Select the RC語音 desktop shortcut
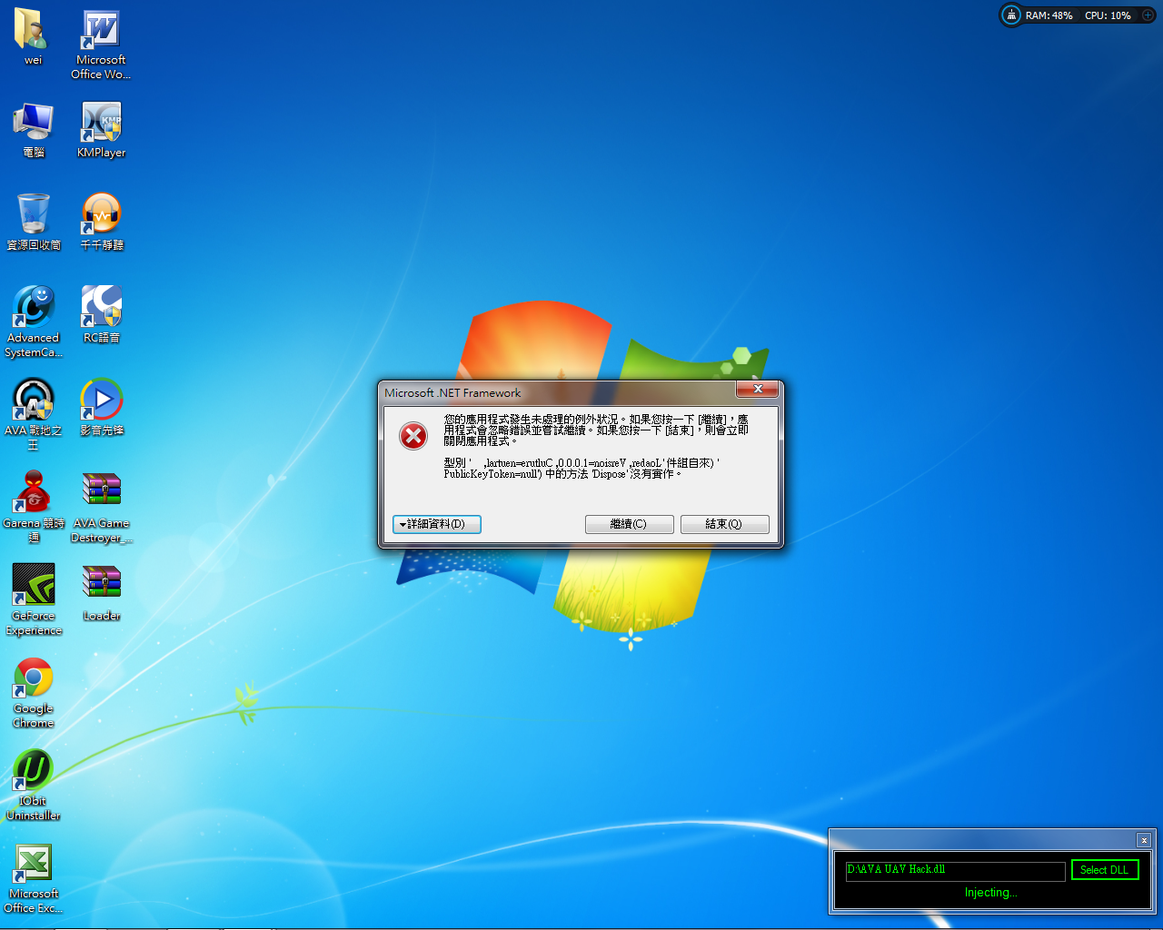1163x930 pixels. 101,315
